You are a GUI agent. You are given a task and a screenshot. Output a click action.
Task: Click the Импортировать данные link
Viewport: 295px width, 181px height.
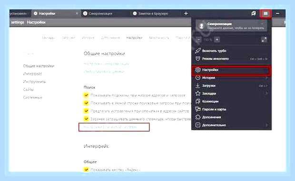click(x=104, y=72)
